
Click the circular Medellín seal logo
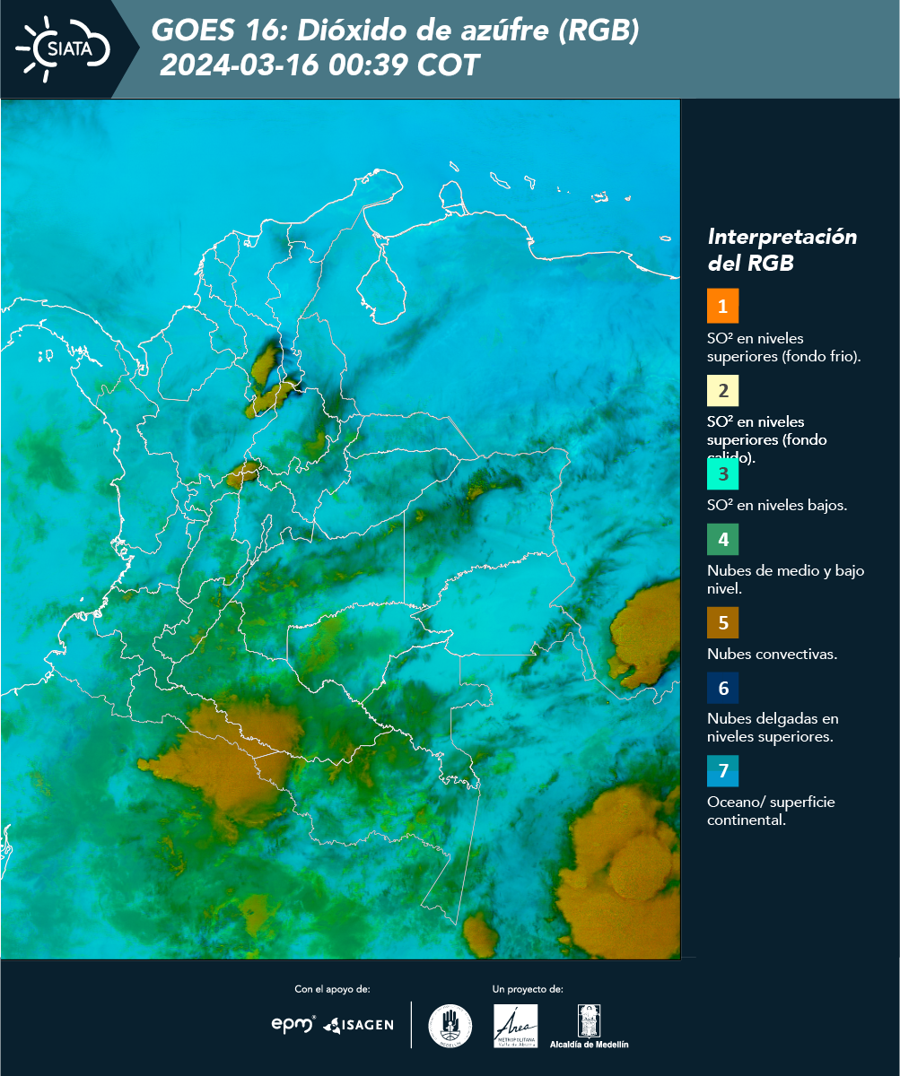[x=450, y=1026]
